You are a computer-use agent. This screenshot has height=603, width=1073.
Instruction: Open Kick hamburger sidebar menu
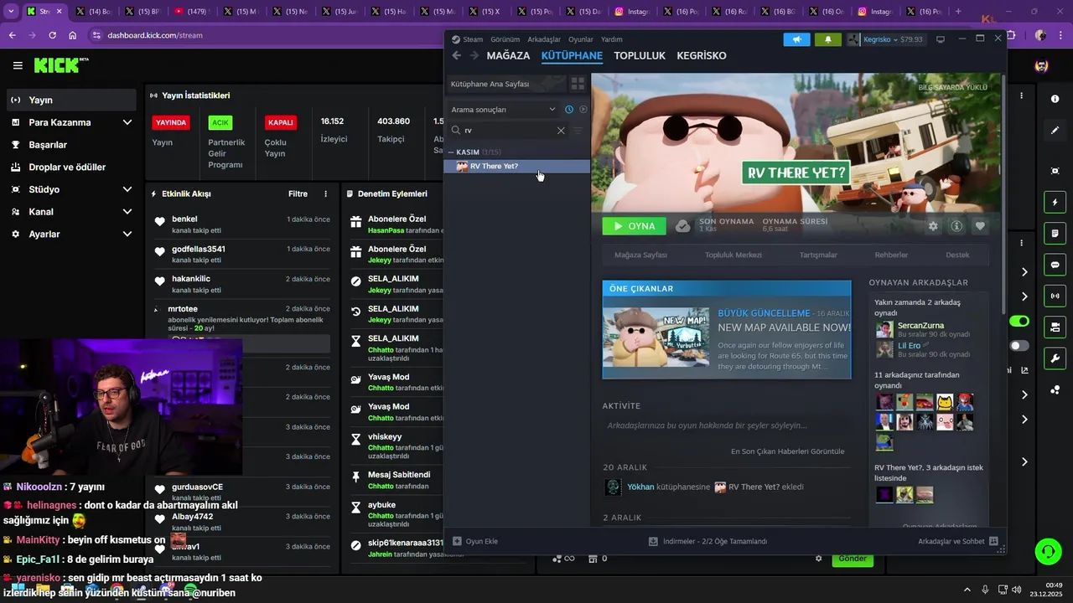coord(18,65)
